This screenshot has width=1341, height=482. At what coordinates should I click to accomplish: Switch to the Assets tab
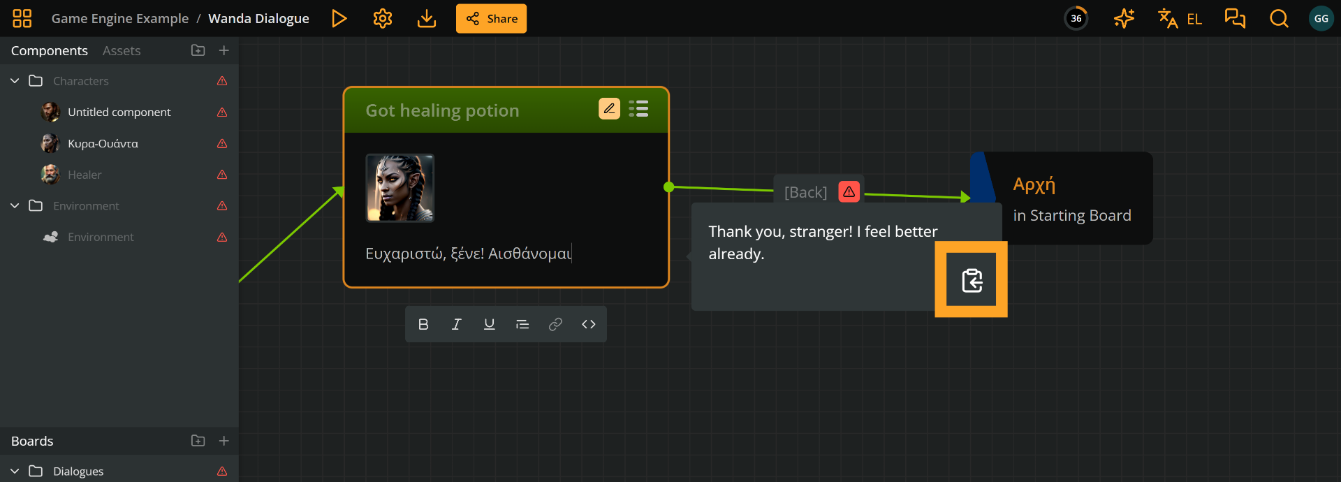click(122, 50)
